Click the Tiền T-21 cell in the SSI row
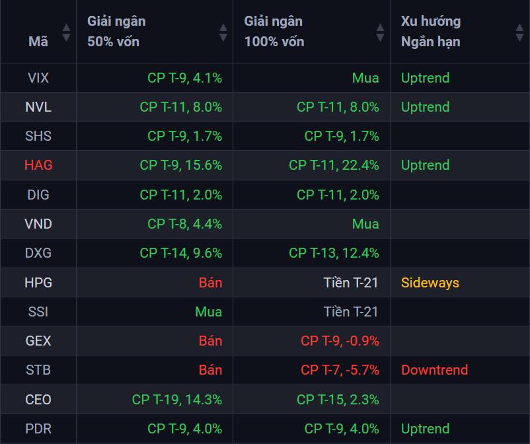 pos(351,312)
